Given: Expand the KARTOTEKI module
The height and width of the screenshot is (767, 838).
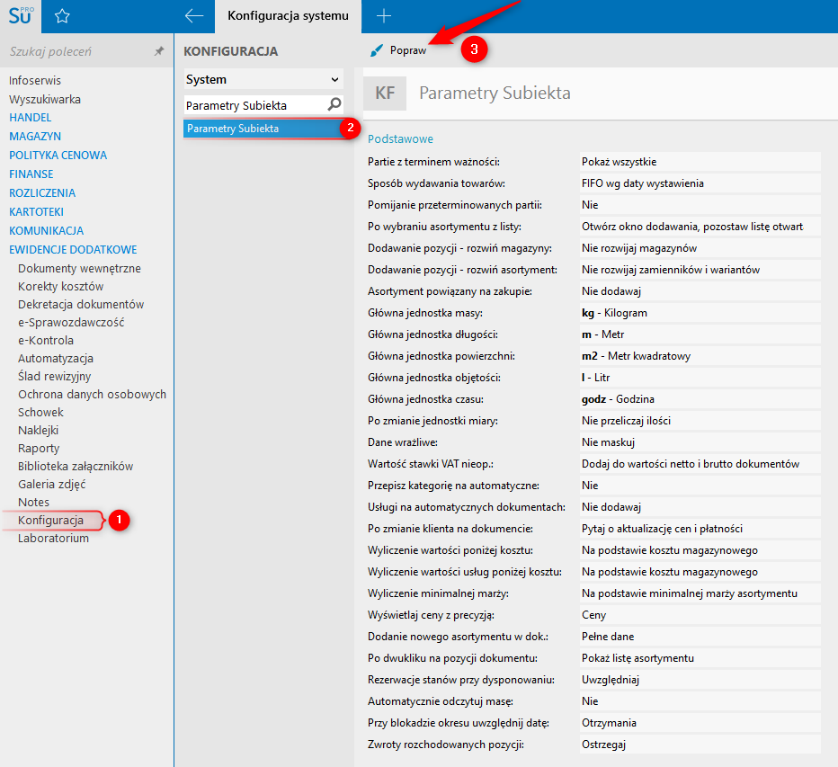Looking at the screenshot, I should 36,211.
